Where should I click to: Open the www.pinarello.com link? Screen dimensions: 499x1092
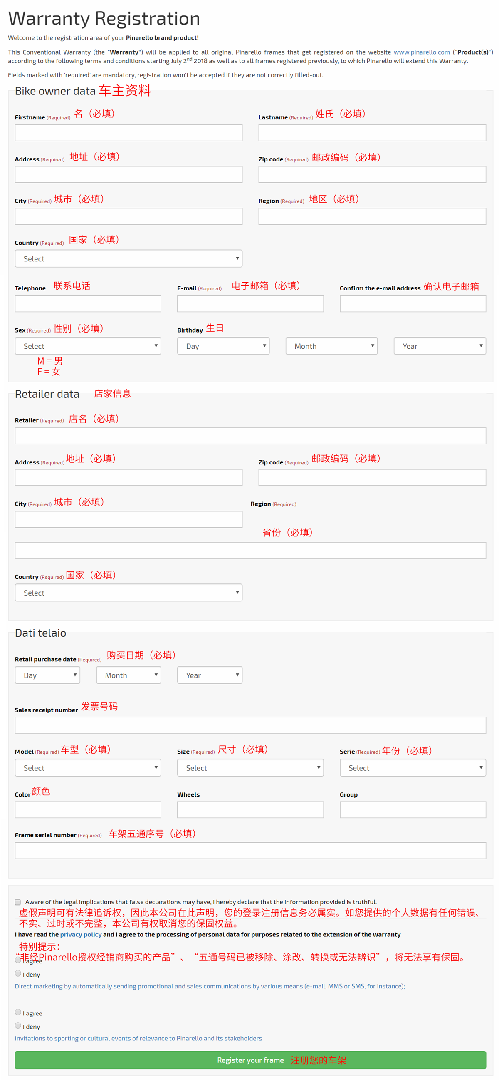coord(421,52)
